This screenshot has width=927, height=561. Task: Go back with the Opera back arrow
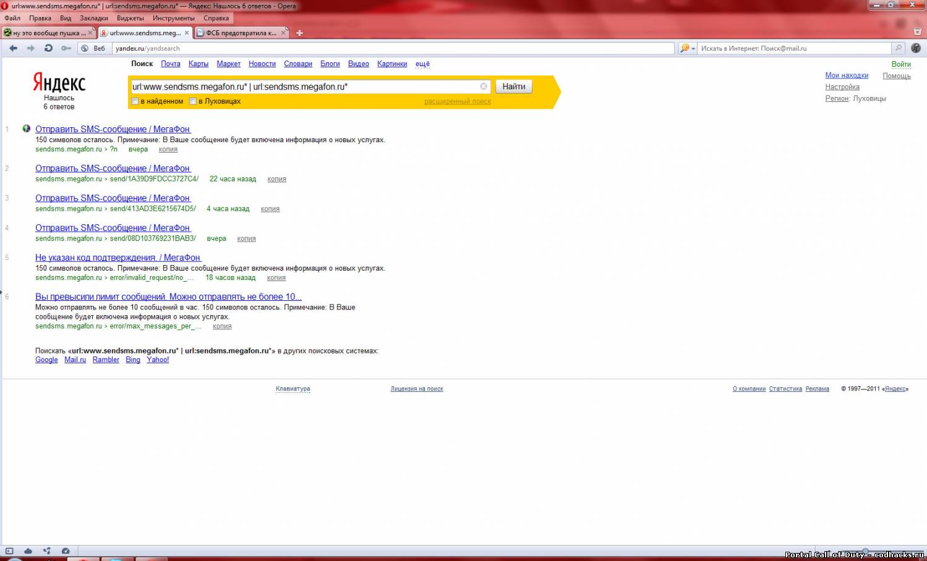click(14, 48)
